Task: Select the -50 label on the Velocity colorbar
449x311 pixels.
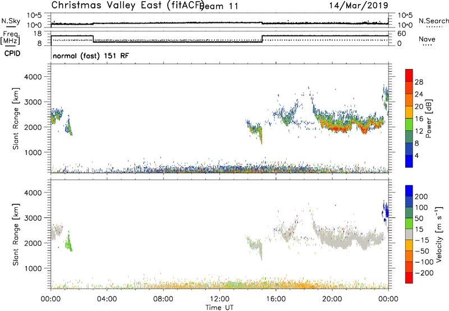Action: click(x=421, y=251)
